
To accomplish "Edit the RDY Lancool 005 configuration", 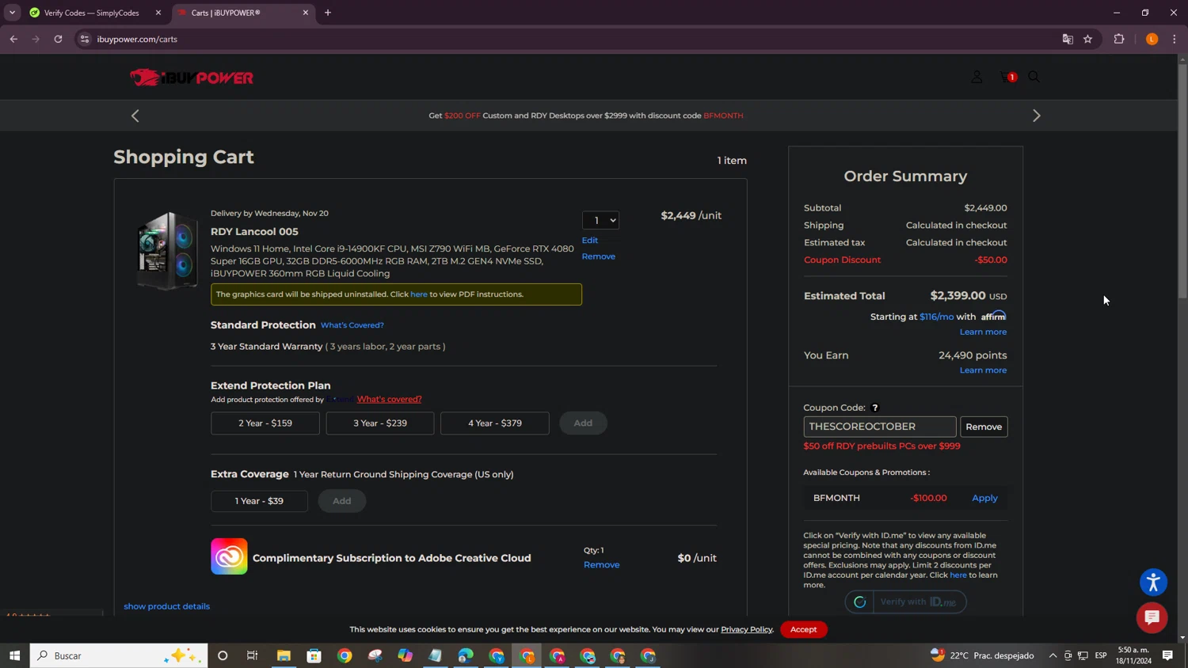I will tap(590, 240).
